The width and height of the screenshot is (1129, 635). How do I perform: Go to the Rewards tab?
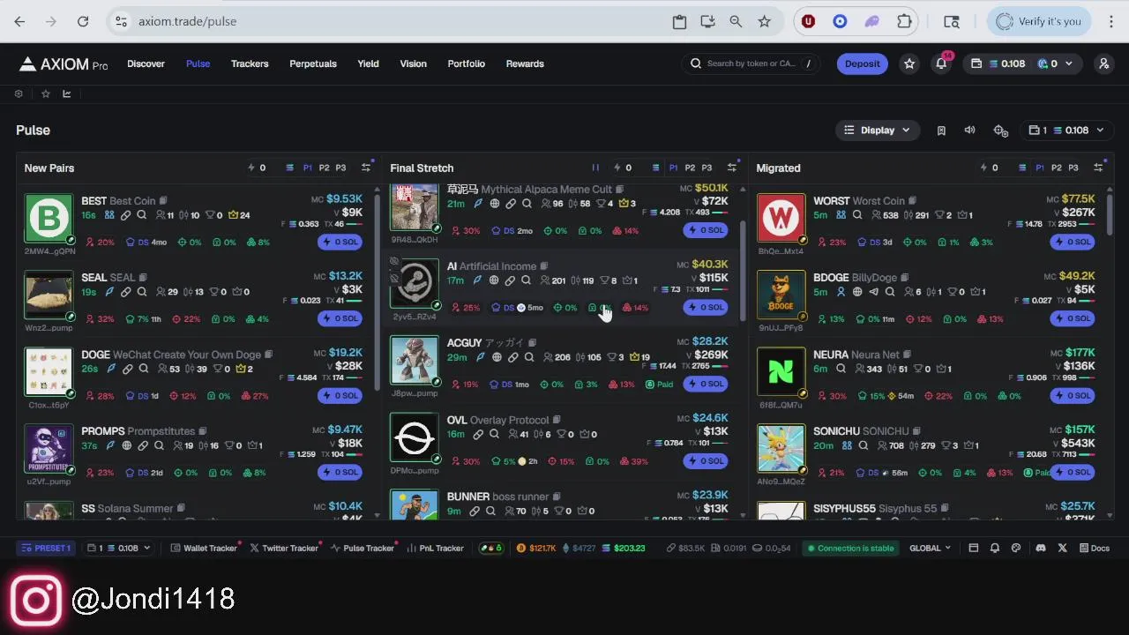[x=525, y=63]
